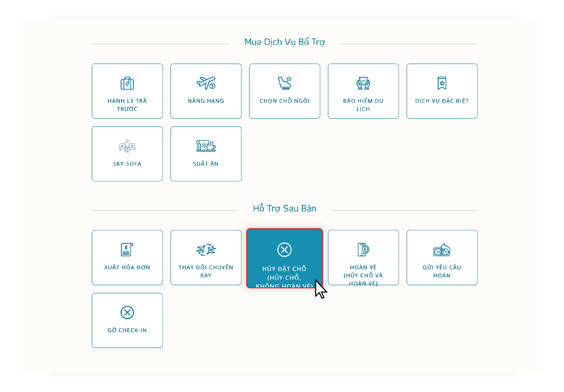Select the airplane upgrade icon on Nâng Hạng
The height and width of the screenshot is (392, 564).
206,82
